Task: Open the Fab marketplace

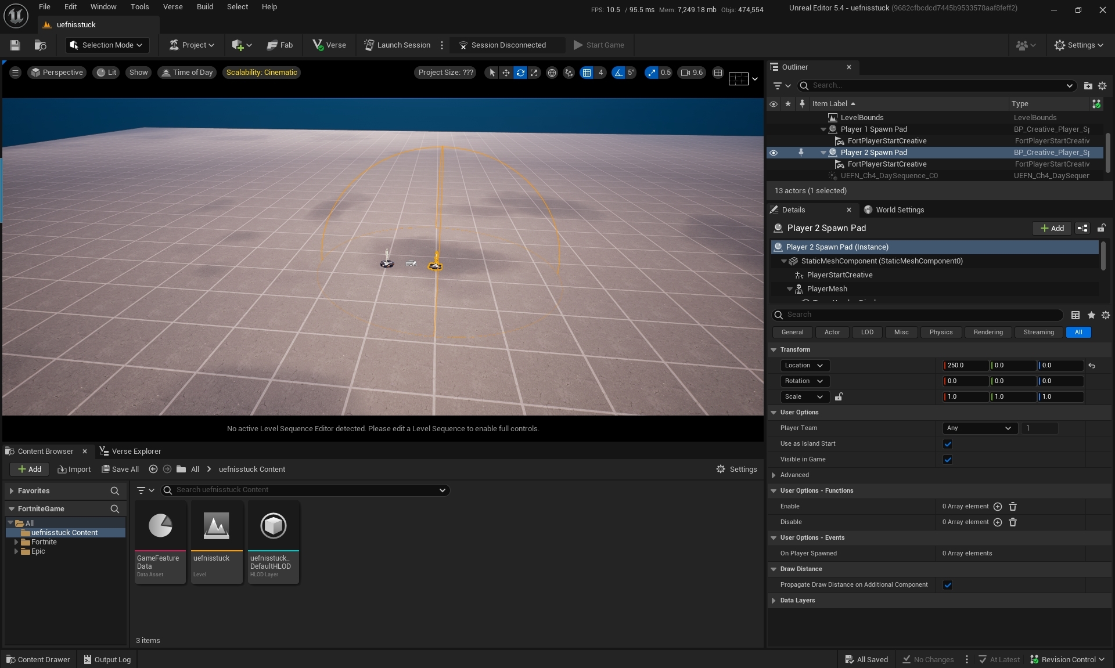Action: click(279, 45)
